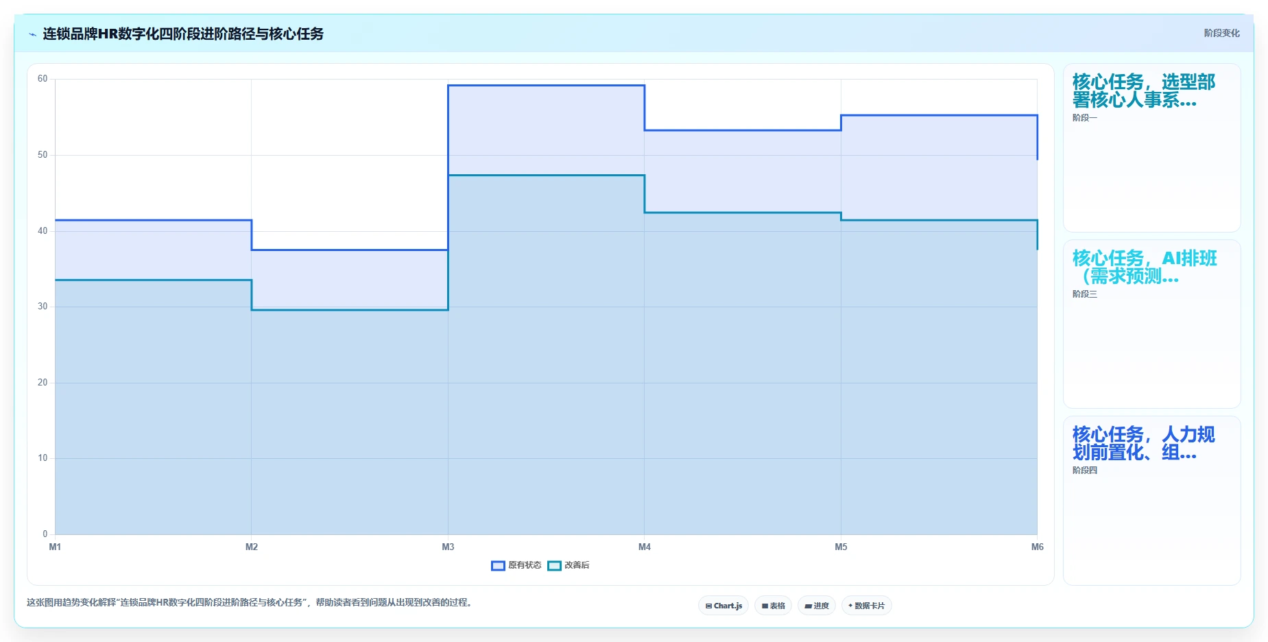This screenshot has height=642, width=1268.
Task: Click the y-axis value 50
Action: (x=43, y=155)
